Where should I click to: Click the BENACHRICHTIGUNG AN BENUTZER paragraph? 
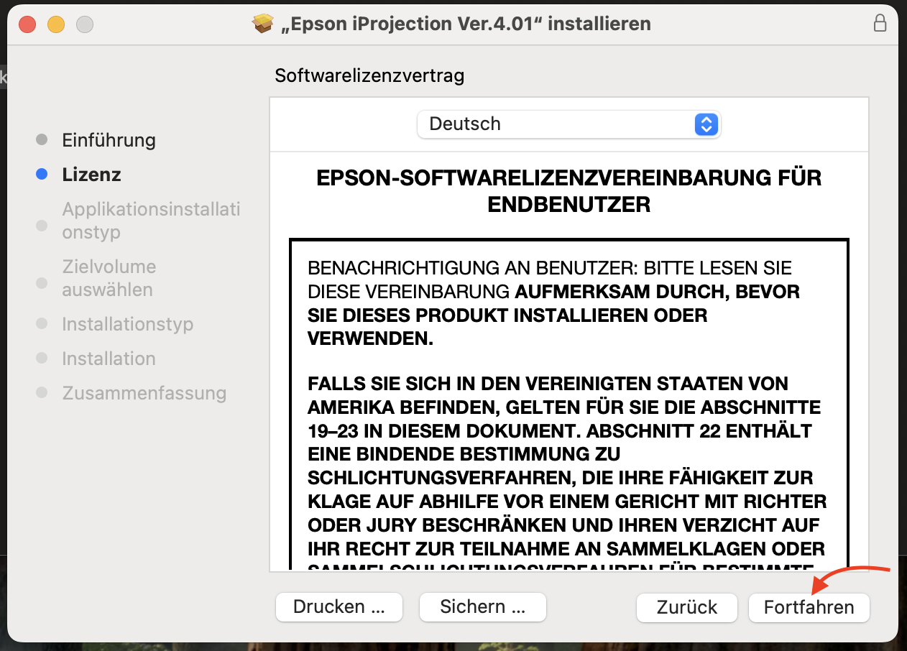coord(553,303)
